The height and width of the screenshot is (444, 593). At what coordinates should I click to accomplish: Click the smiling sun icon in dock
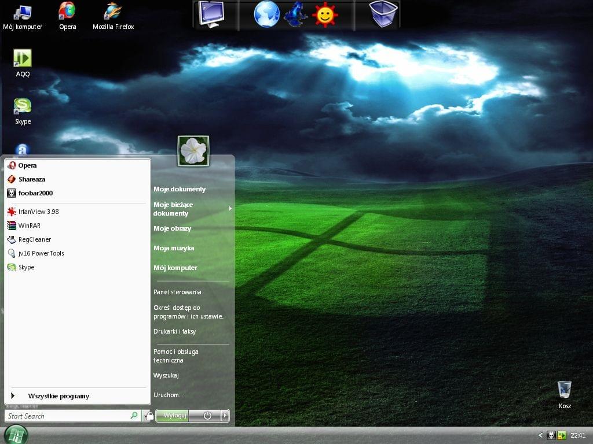[325, 14]
